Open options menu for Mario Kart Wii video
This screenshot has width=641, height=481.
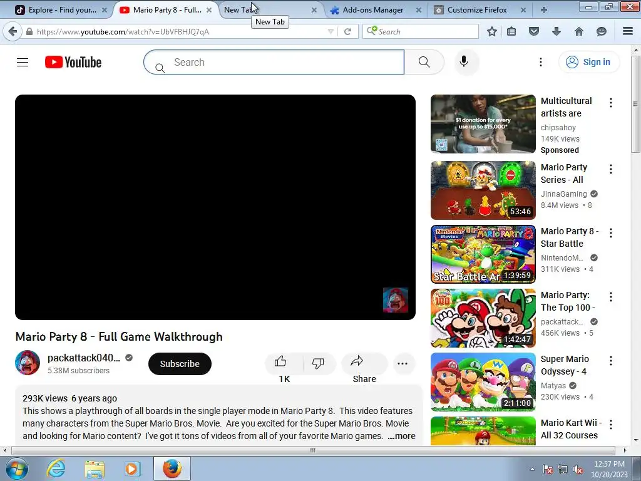pyautogui.click(x=611, y=424)
